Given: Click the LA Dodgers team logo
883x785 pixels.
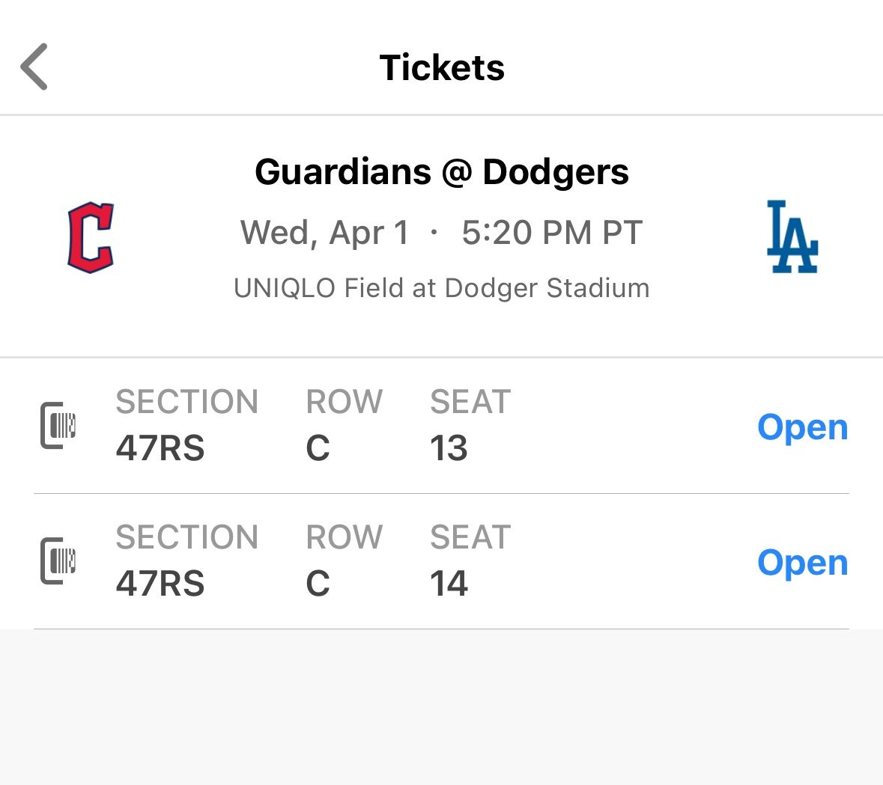Looking at the screenshot, I should click(x=792, y=236).
